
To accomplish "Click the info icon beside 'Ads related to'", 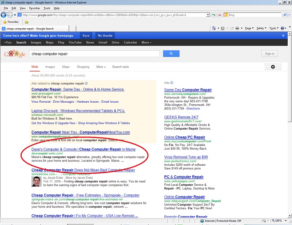I will point(86,83).
